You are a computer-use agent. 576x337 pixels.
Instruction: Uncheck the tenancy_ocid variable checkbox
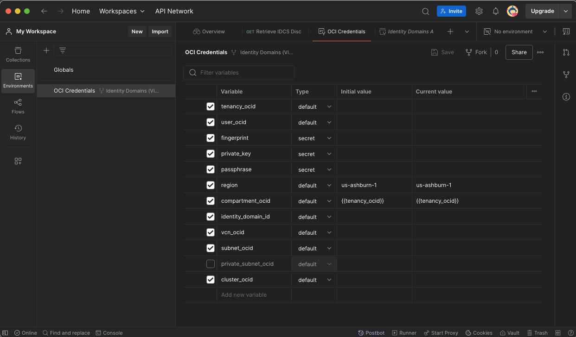pos(211,106)
